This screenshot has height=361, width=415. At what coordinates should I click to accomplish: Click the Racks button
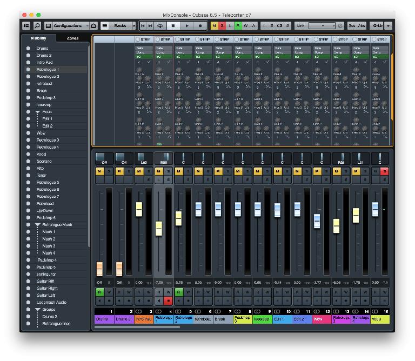pos(120,26)
